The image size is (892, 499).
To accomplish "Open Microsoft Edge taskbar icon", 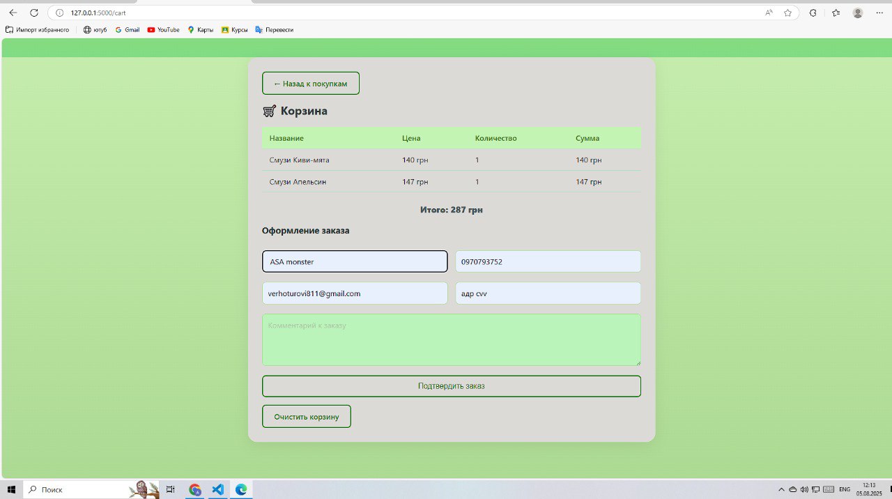I will click(x=241, y=489).
